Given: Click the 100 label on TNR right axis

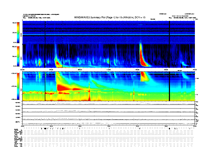Looking at the screenshot, I should (x=197, y=78).
